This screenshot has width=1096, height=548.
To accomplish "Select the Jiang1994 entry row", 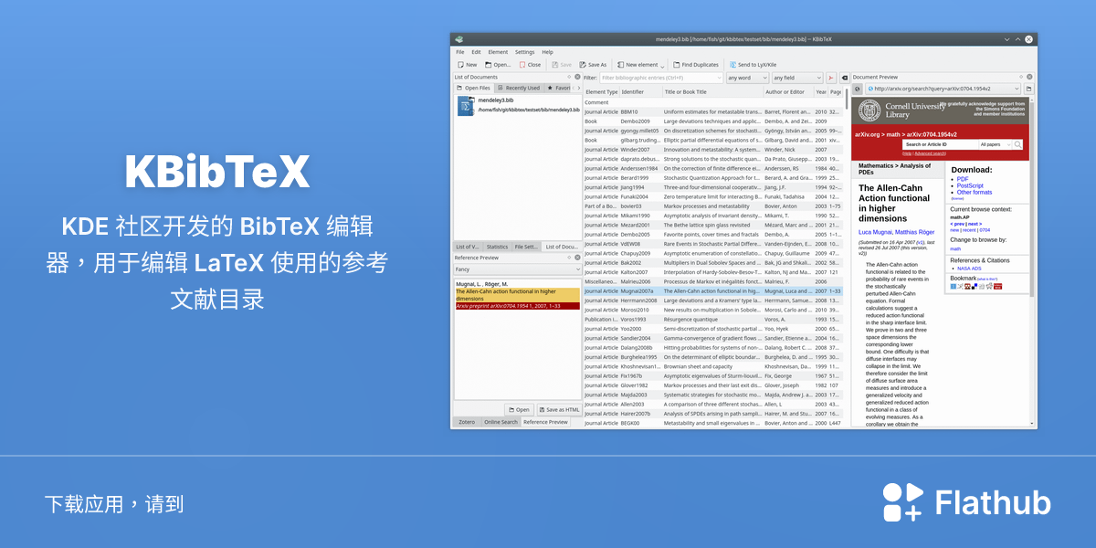I will pos(712,186).
